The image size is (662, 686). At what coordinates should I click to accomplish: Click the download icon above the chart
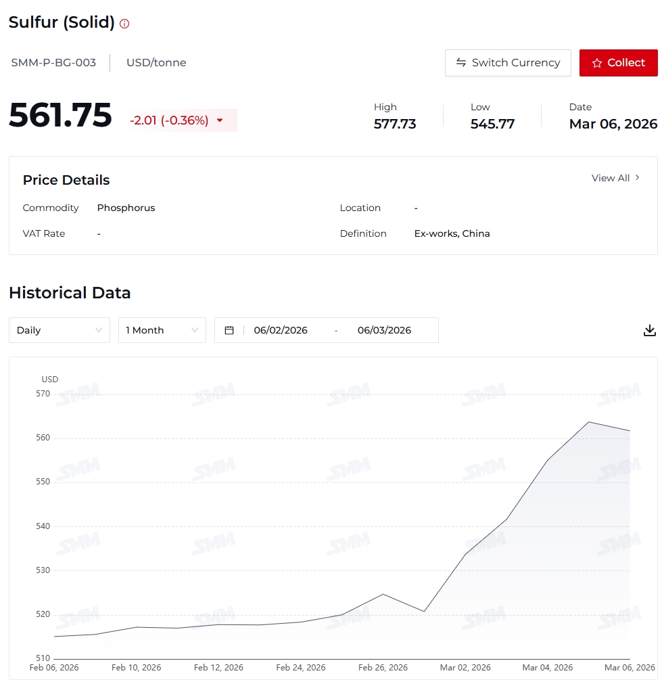click(x=649, y=330)
